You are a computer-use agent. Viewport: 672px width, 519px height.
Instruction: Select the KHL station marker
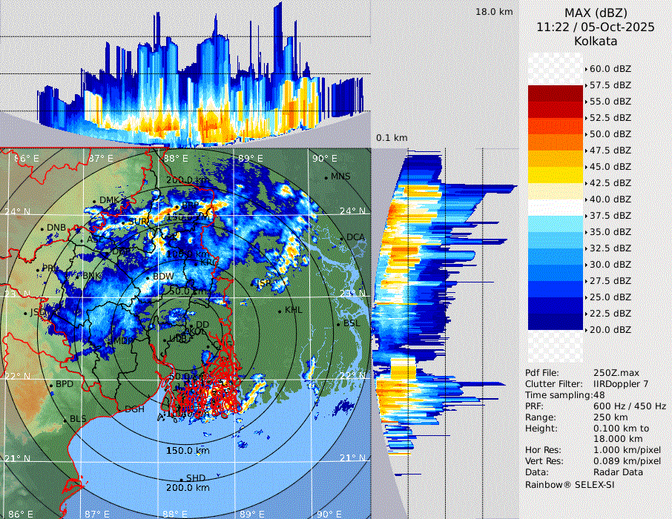(x=280, y=311)
